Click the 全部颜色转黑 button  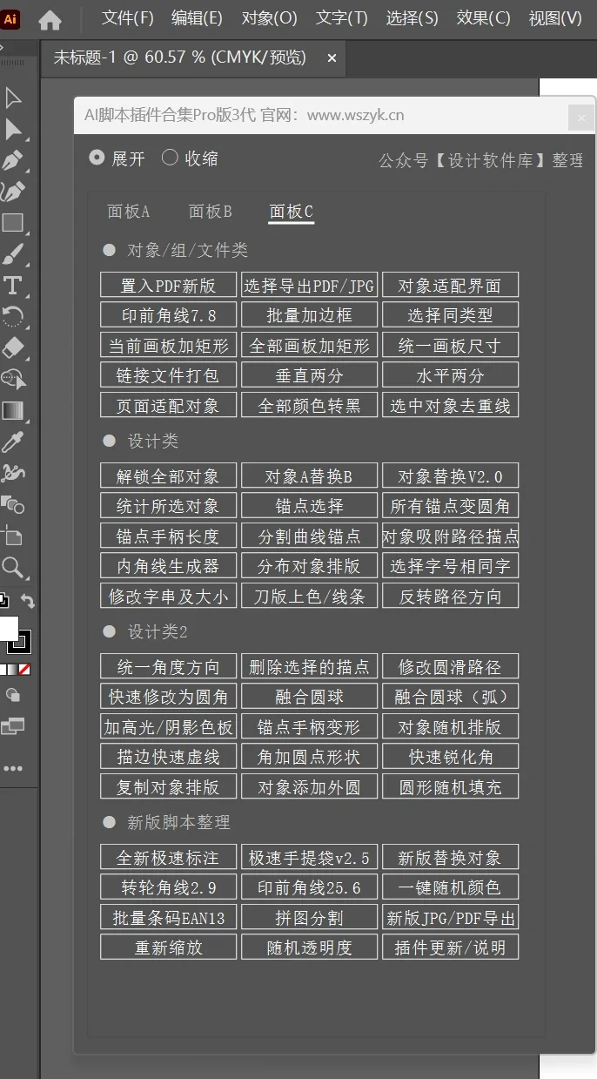(309, 405)
